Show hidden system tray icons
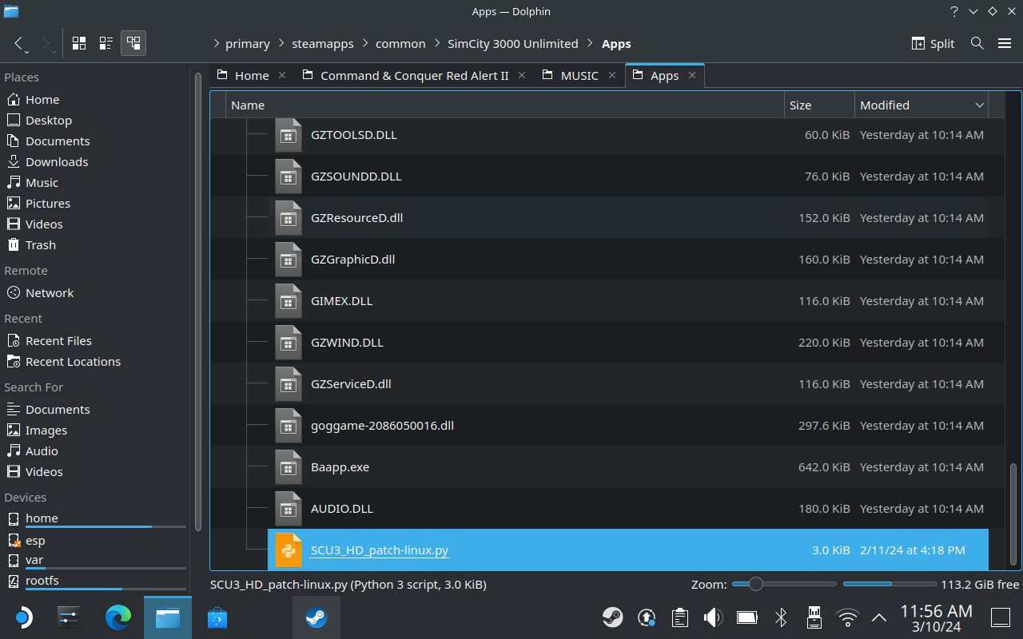The height and width of the screenshot is (639, 1023). coord(879,617)
